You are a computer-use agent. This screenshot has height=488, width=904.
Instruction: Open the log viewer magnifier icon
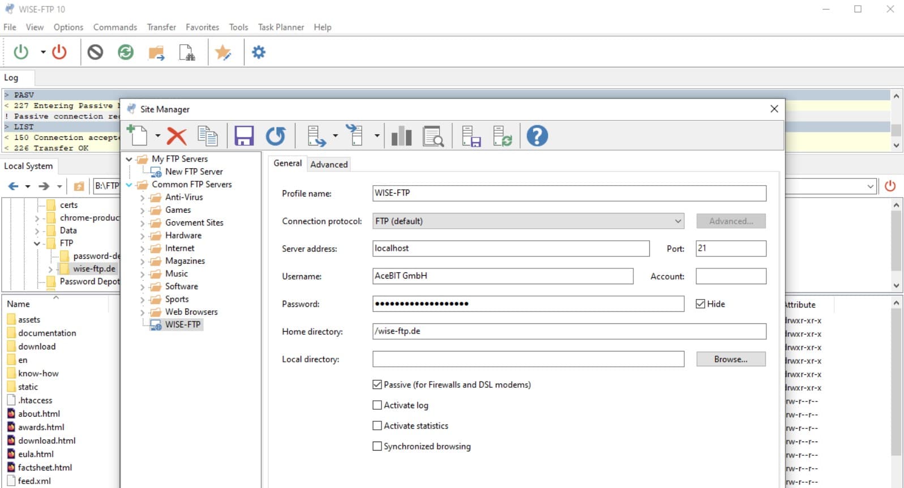point(434,136)
